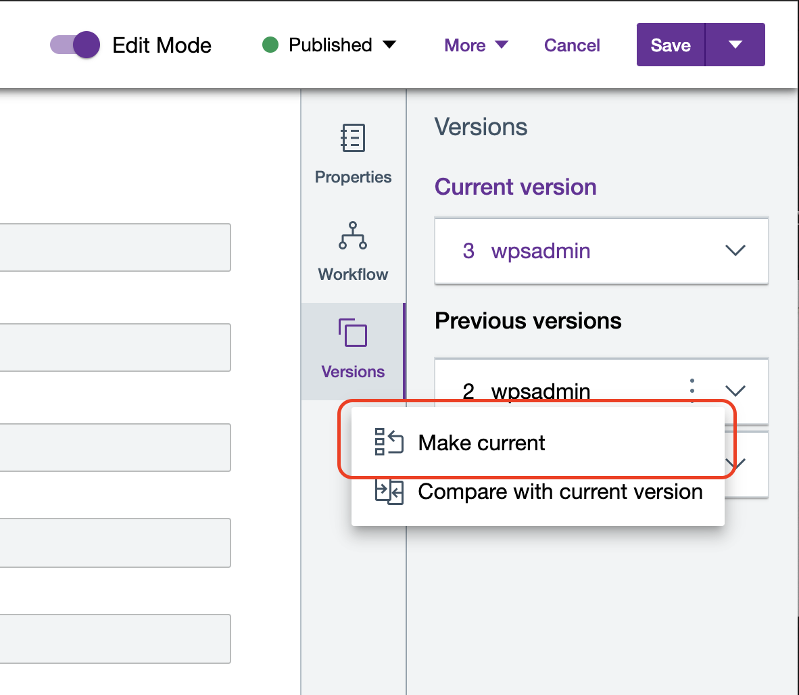Switch to the Workflow tab label
799x695 pixels.
pos(353,274)
